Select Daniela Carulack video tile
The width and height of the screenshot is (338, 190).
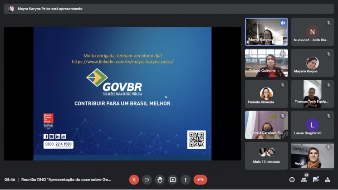point(266,125)
